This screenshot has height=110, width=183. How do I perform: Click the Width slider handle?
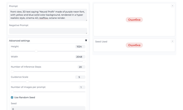(84, 61)
